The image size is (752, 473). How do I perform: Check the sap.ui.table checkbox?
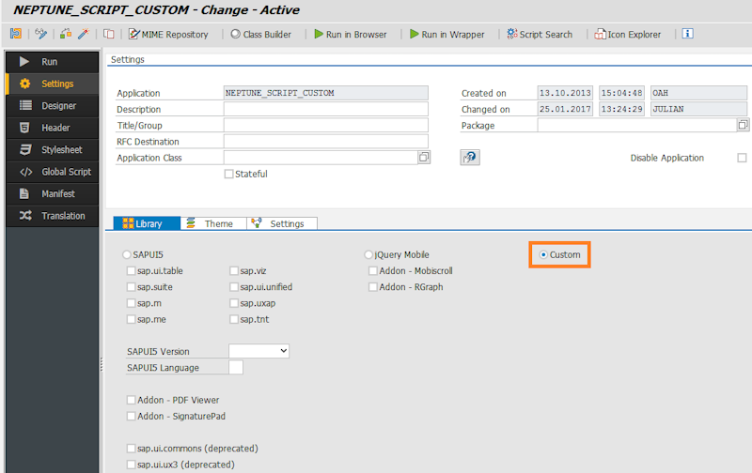(x=131, y=271)
